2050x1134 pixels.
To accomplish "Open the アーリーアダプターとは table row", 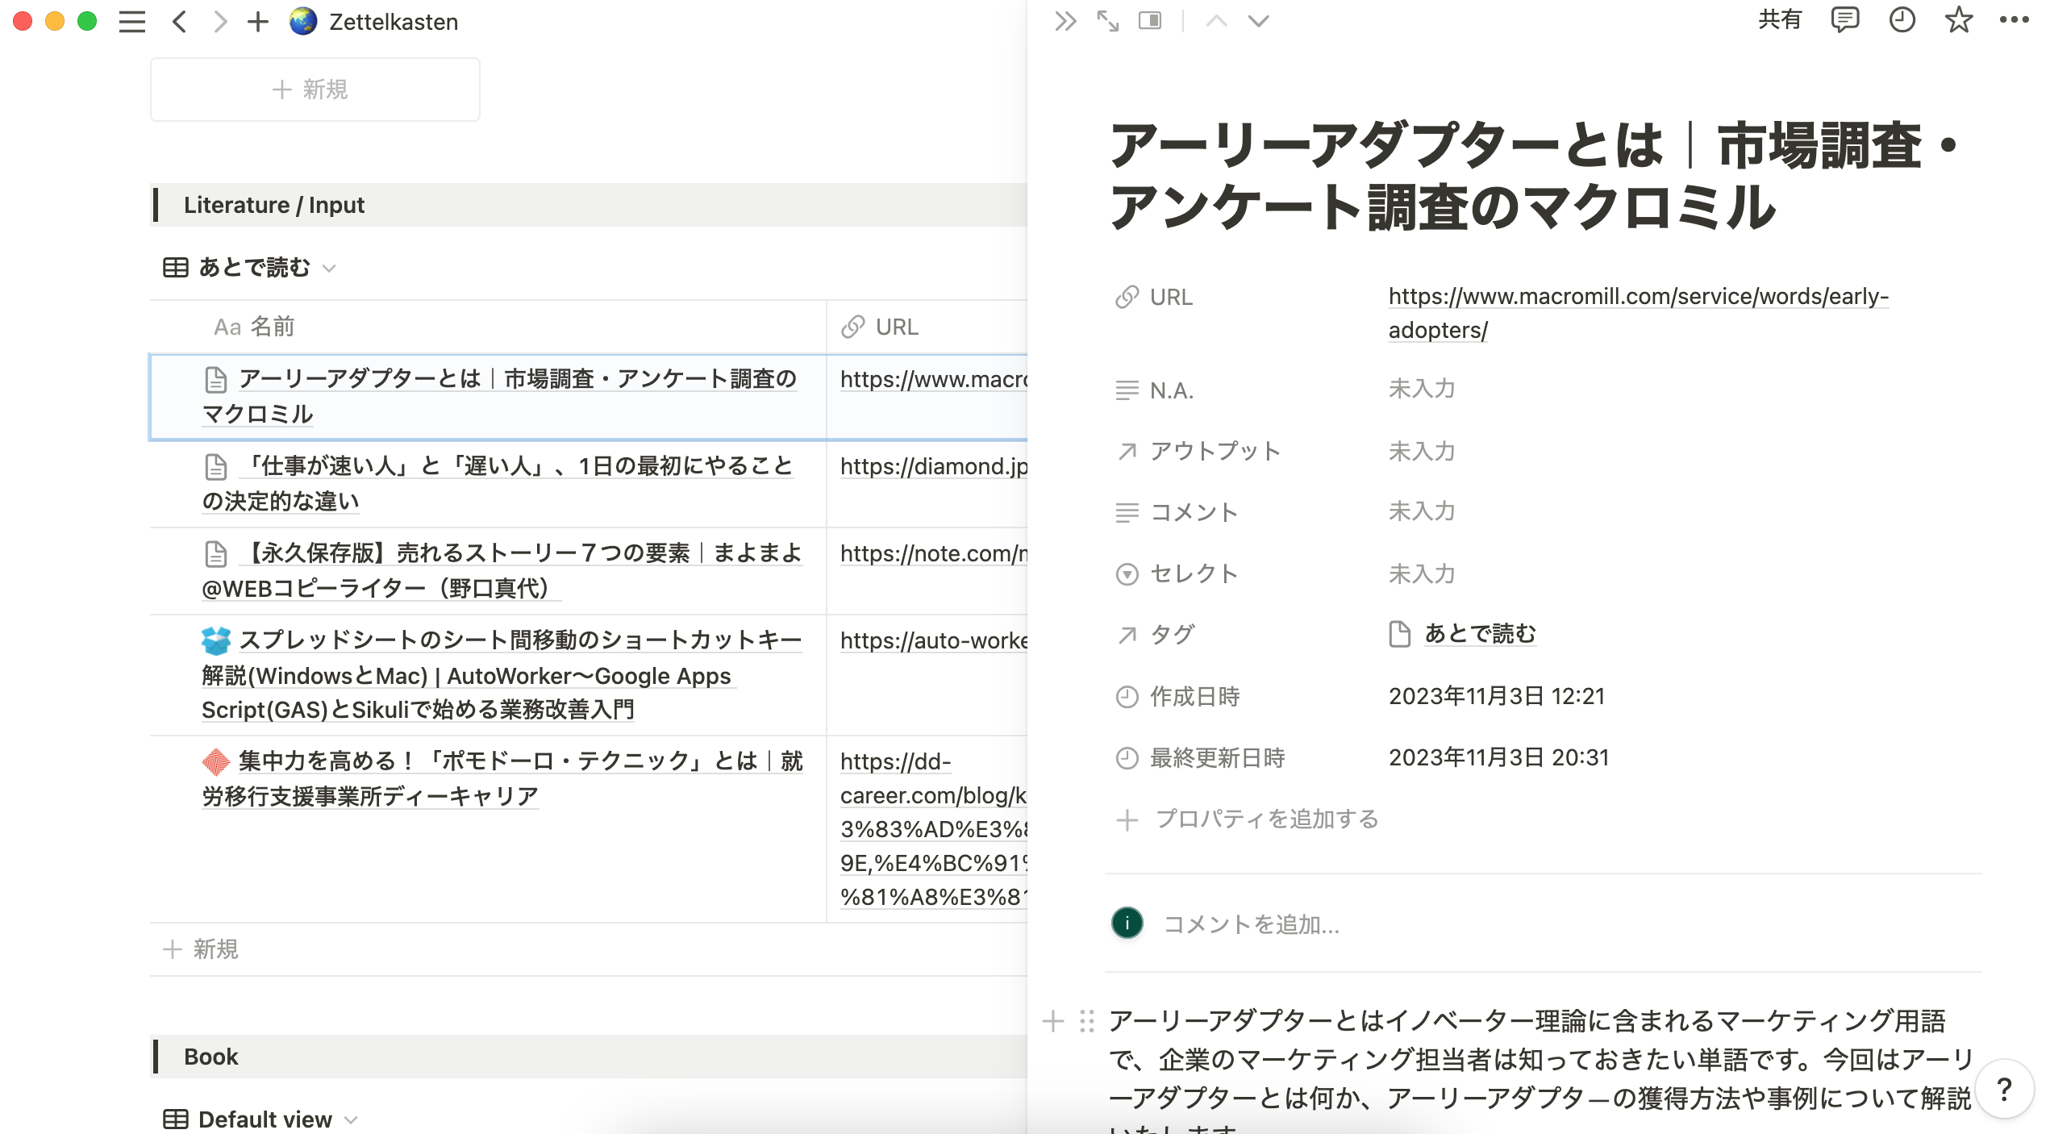I will (500, 396).
